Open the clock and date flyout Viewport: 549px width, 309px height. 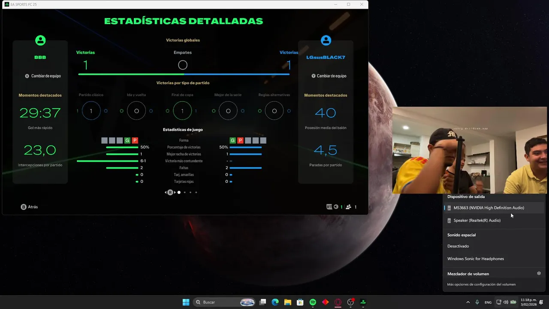click(x=528, y=302)
